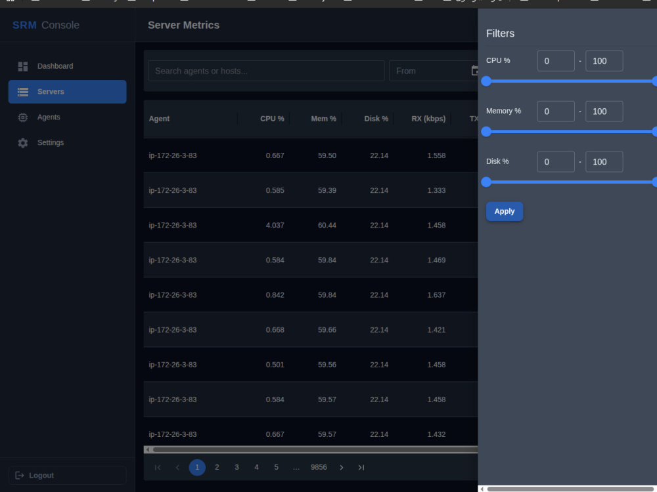The height and width of the screenshot is (492, 657).
Task: Select CPU value 4.037
Action: tap(275, 225)
